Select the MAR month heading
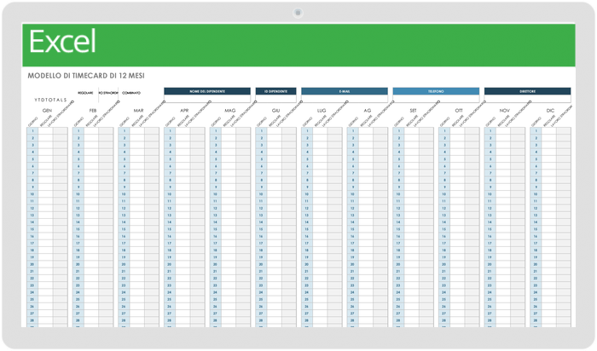This screenshot has height=351, width=597. tap(138, 110)
